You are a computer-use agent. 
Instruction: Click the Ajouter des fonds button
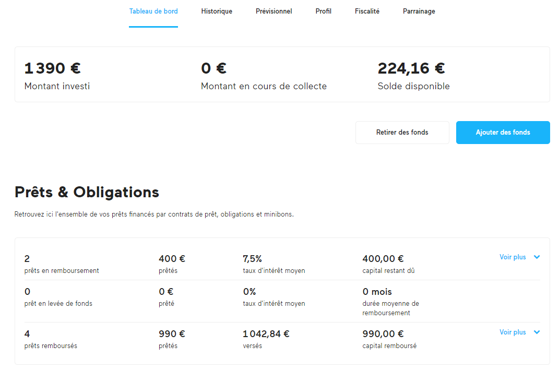point(503,133)
